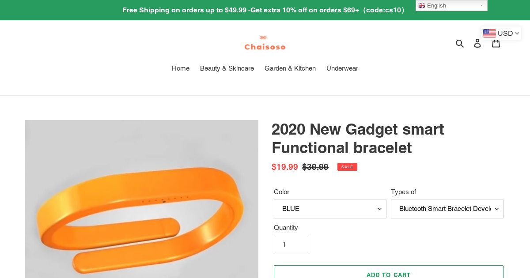Screen dimensions: 530x278
Task: Click the English language flag icon
Action: (x=422, y=6)
